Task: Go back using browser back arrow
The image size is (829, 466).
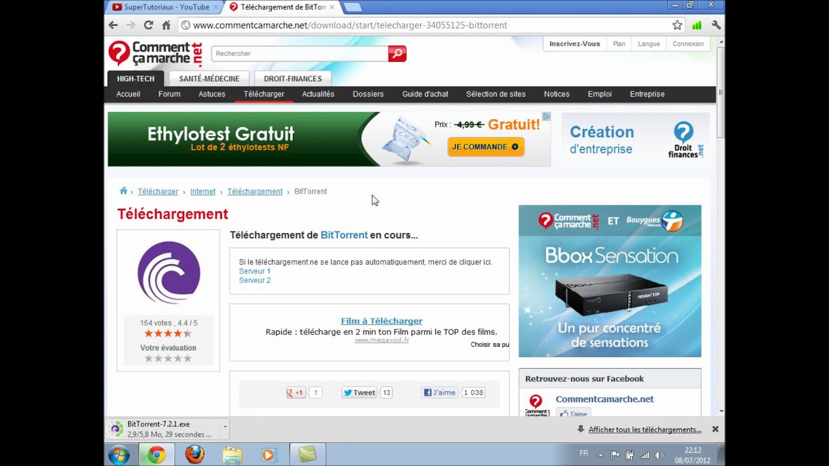Action: [x=113, y=25]
